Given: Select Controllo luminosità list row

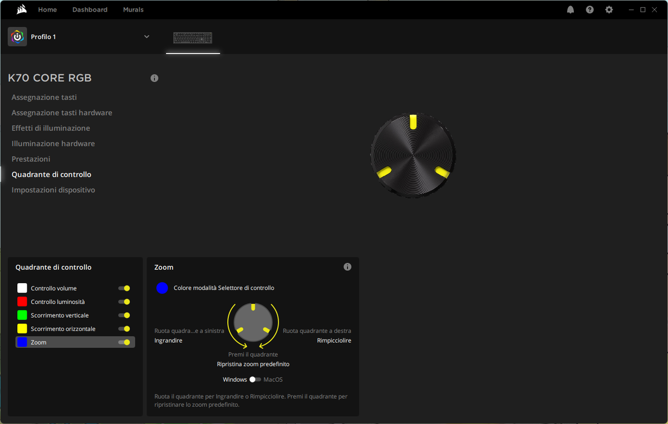Looking at the screenshot, I should pyautogui.click(x=75, y=302).
